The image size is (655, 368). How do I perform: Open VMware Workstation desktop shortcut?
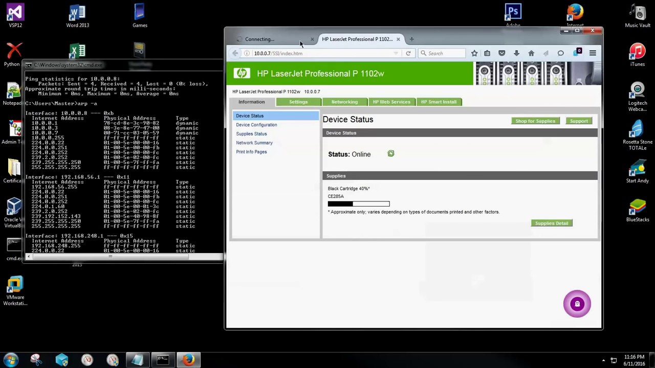(15, 291)
